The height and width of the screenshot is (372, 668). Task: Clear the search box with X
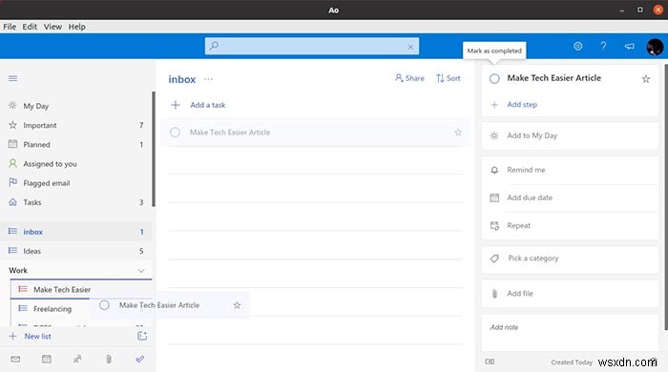(410, 47)
